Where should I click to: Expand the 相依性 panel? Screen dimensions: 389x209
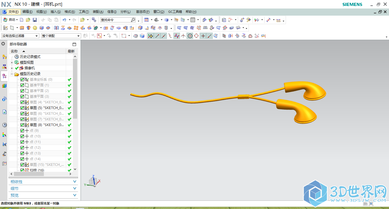pyautogui.click(x=43, y=182)
